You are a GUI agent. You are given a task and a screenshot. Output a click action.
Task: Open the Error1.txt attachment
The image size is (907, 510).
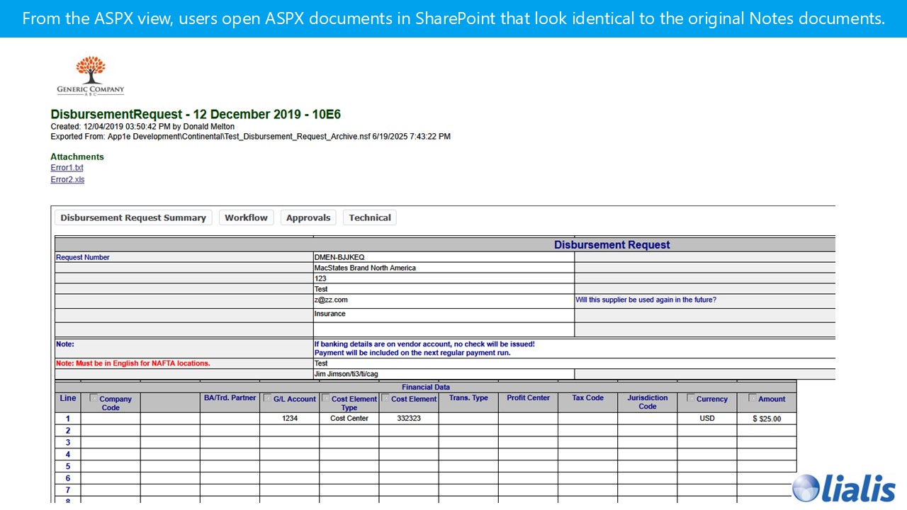67,168
